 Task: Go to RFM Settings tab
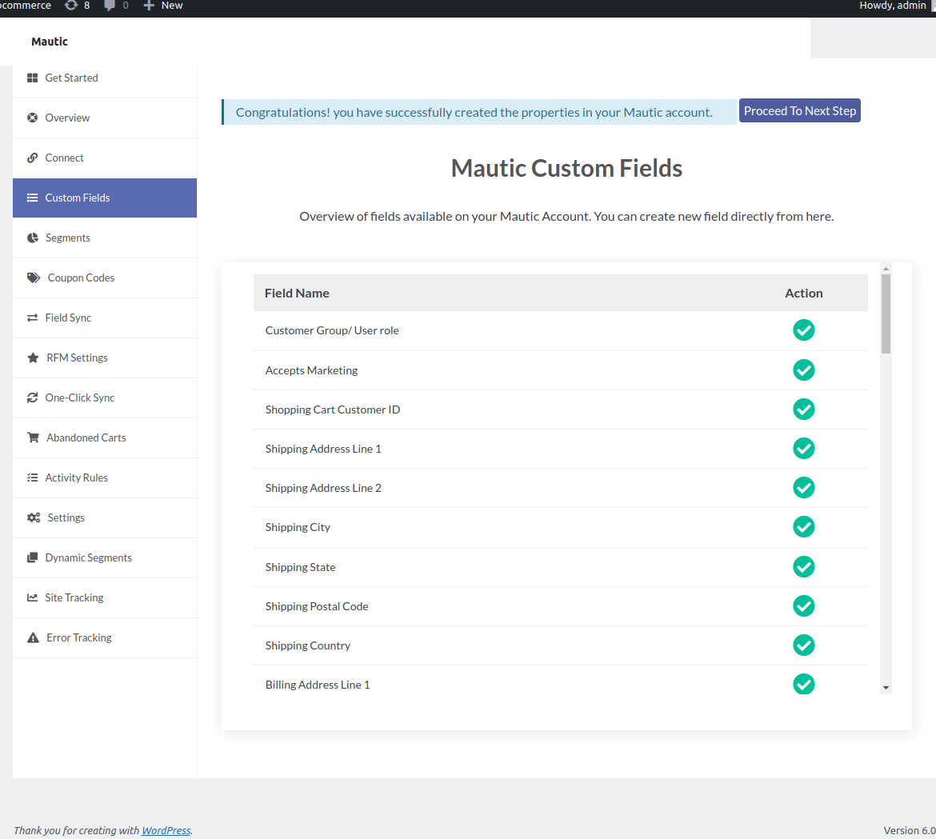pyautogui.click(x=105, y=358)
